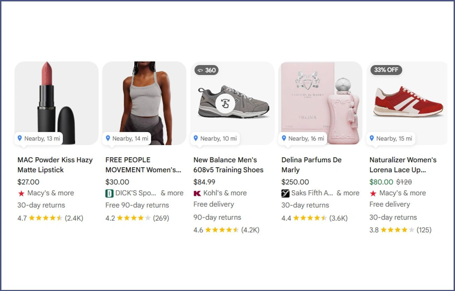
Task: Open the red Naturalizer sneaker image
Action: tap(408, 101)
